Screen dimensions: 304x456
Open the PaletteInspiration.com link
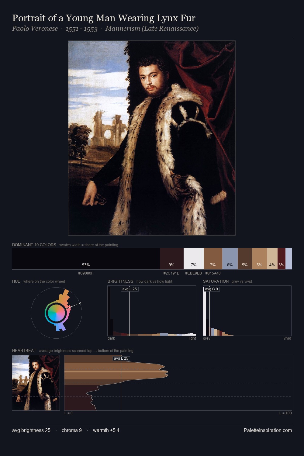pyautogui.click(x=268, y=430)
